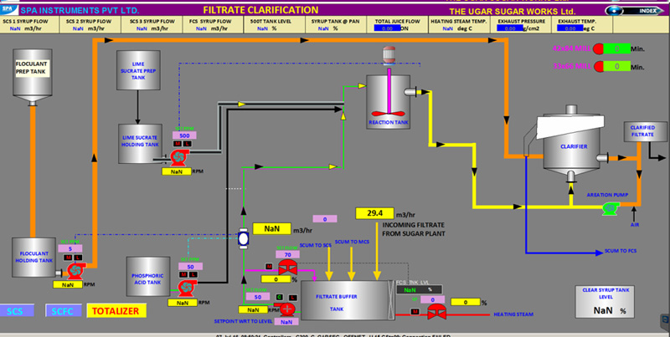Click the TOTAL JUICE FLOW value box

[388, 28]
